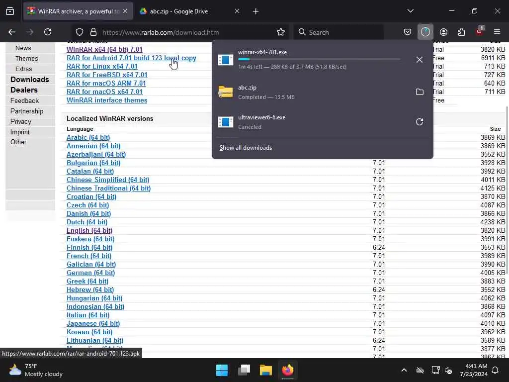
Task: Select the WinRAR archiver tab
Action: click(78, 11)
